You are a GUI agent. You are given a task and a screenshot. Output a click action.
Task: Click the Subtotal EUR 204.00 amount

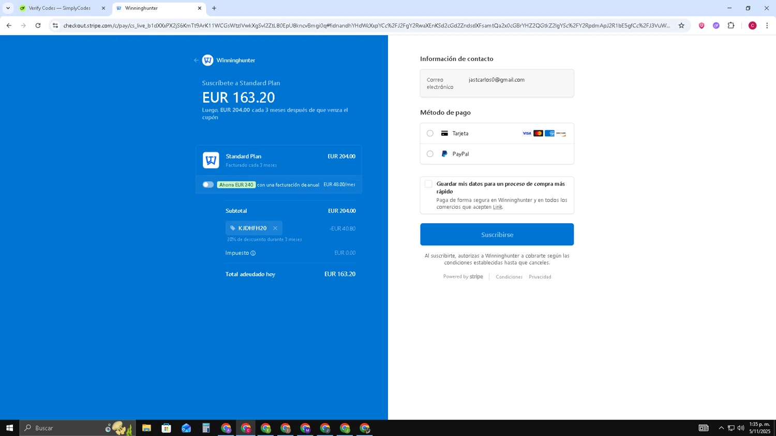coord(342,211)
